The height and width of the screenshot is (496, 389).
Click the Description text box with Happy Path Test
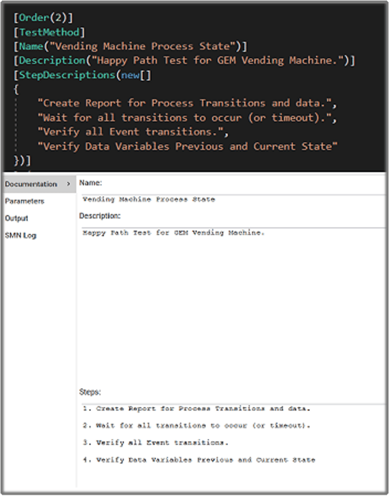pos(233,304)
